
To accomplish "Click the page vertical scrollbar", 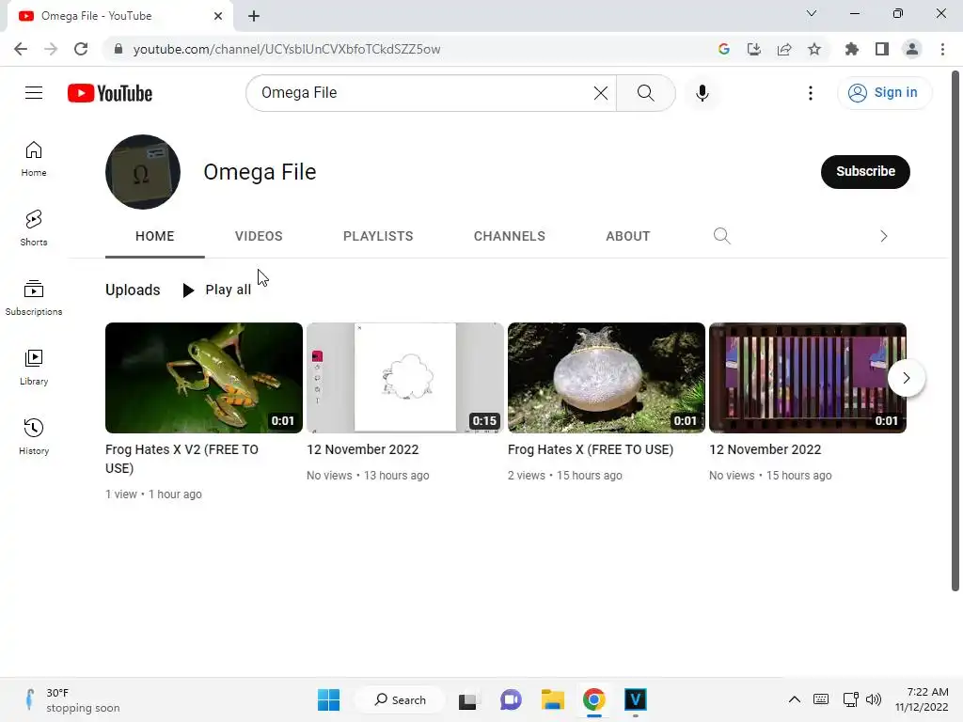I will (955, 332).
